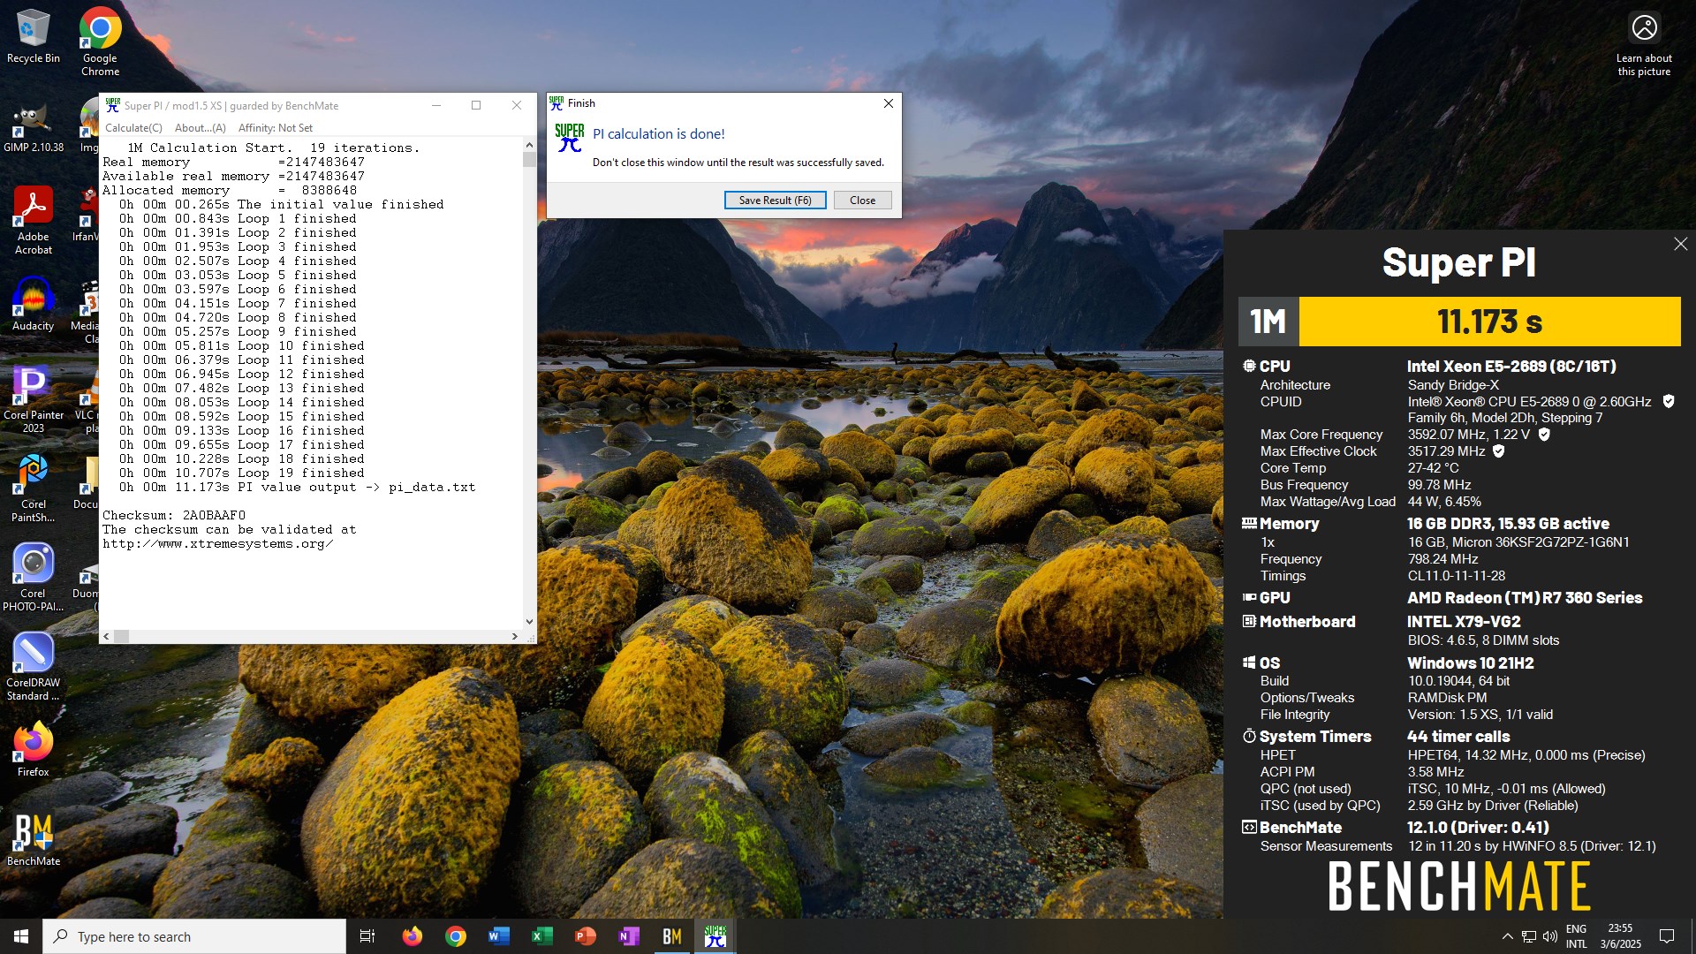This screenshot has width=1696, height=954.
Task: Click the 11.173 s result bar
Action: coord(1489,322)
